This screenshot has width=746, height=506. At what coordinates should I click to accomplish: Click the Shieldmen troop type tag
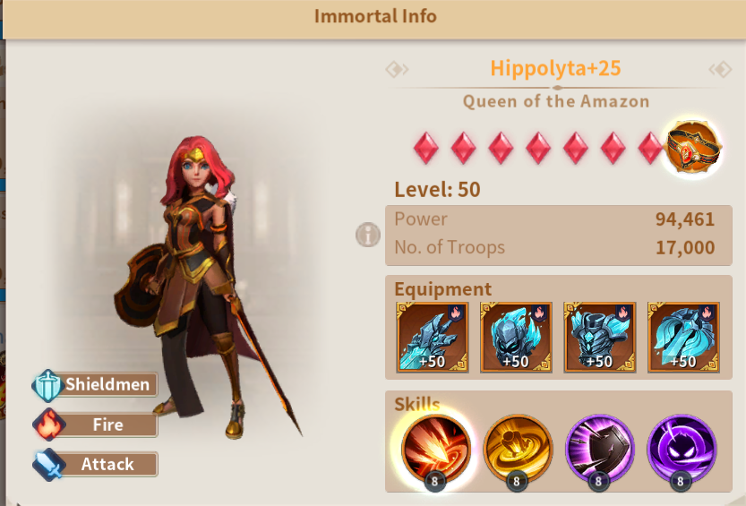click(95, 384)
